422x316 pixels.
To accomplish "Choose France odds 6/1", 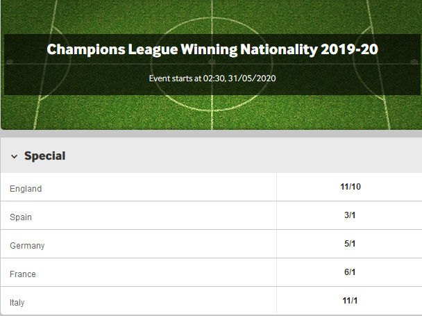I will pyautogui.click(x=350, y=272).
